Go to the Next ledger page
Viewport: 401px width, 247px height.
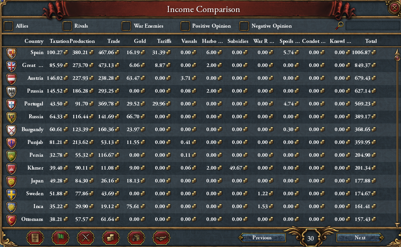(360, 237)
